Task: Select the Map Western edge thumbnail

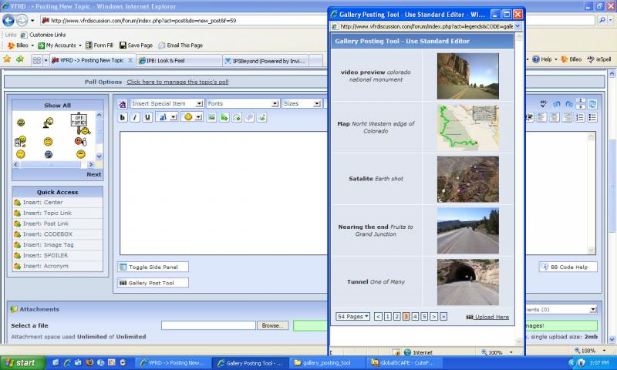Action: pyautogui.click(x=468, y=127)
